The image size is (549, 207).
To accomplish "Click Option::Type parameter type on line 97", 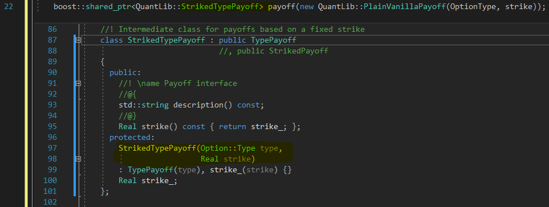I will (228, 148).
